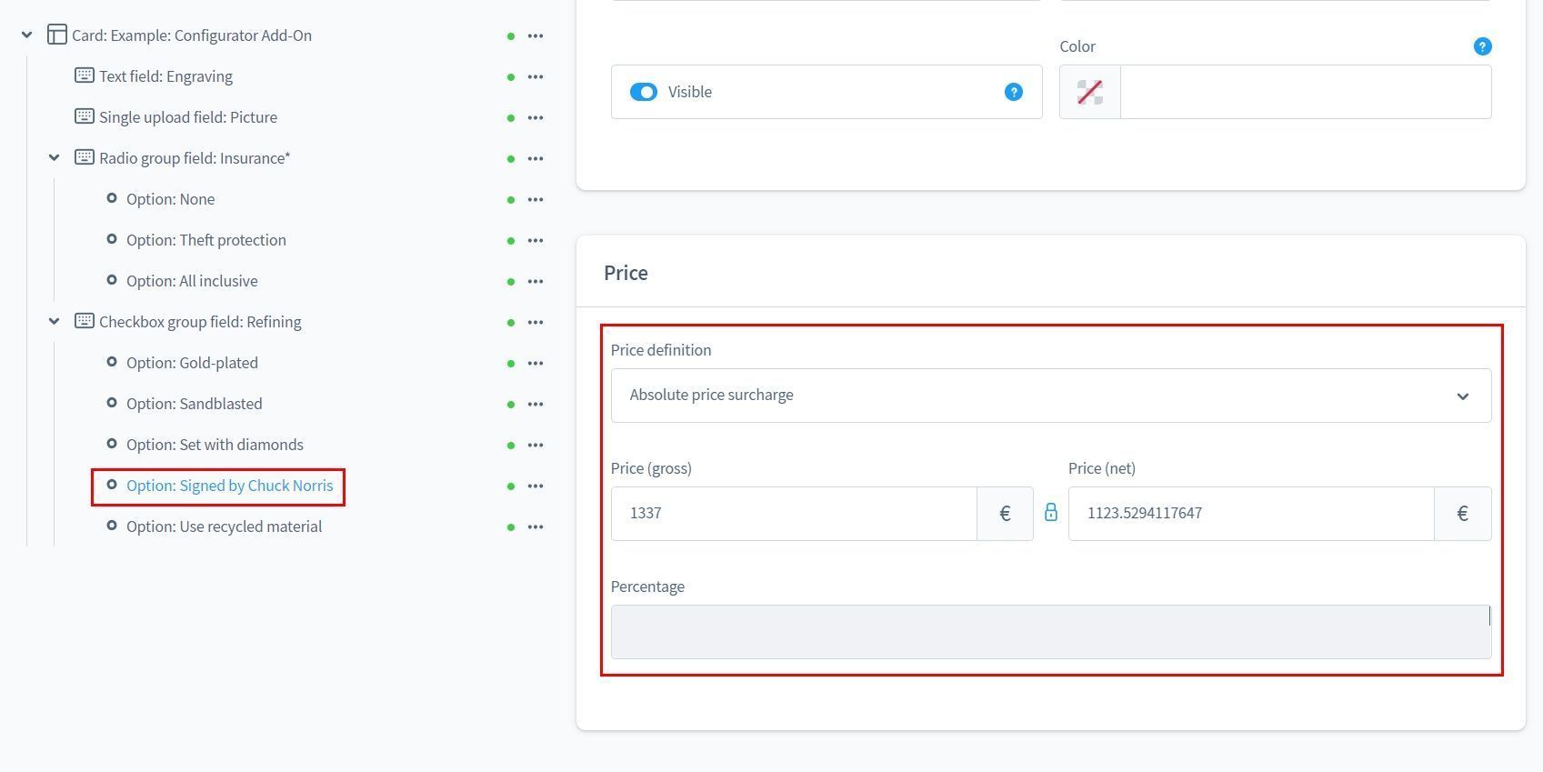Open three-dots menu for Text field: Engraving
Image resolution: width=1543 pixels, height=772 pixels.
tap(536, 77)
